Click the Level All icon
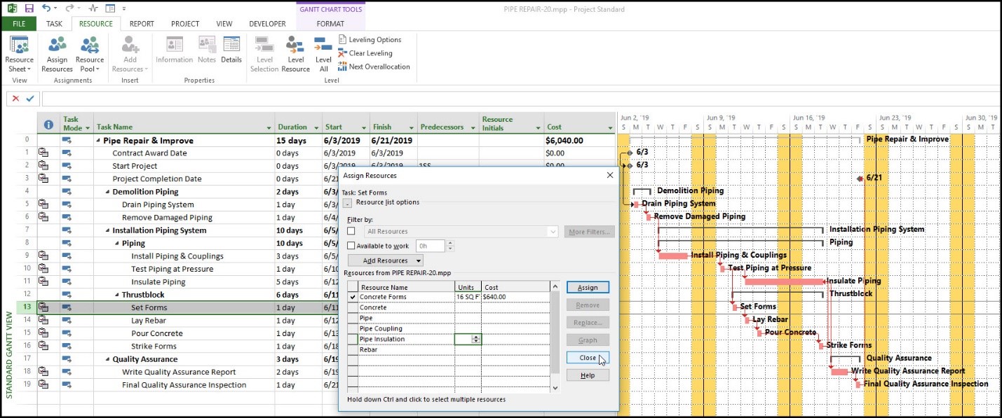 click(323, 55)
